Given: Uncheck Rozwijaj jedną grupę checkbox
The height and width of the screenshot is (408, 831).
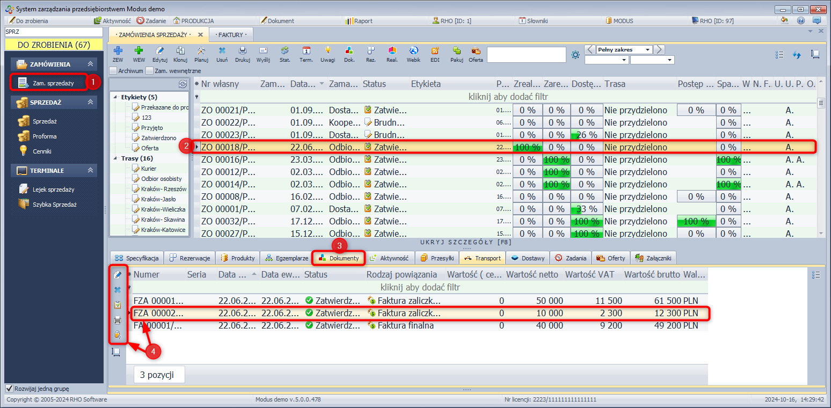Looking at the screenshot, I should coord(9,389).
